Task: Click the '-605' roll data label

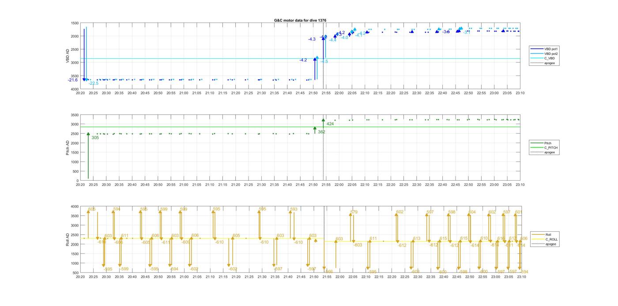Action: point(146,242)
